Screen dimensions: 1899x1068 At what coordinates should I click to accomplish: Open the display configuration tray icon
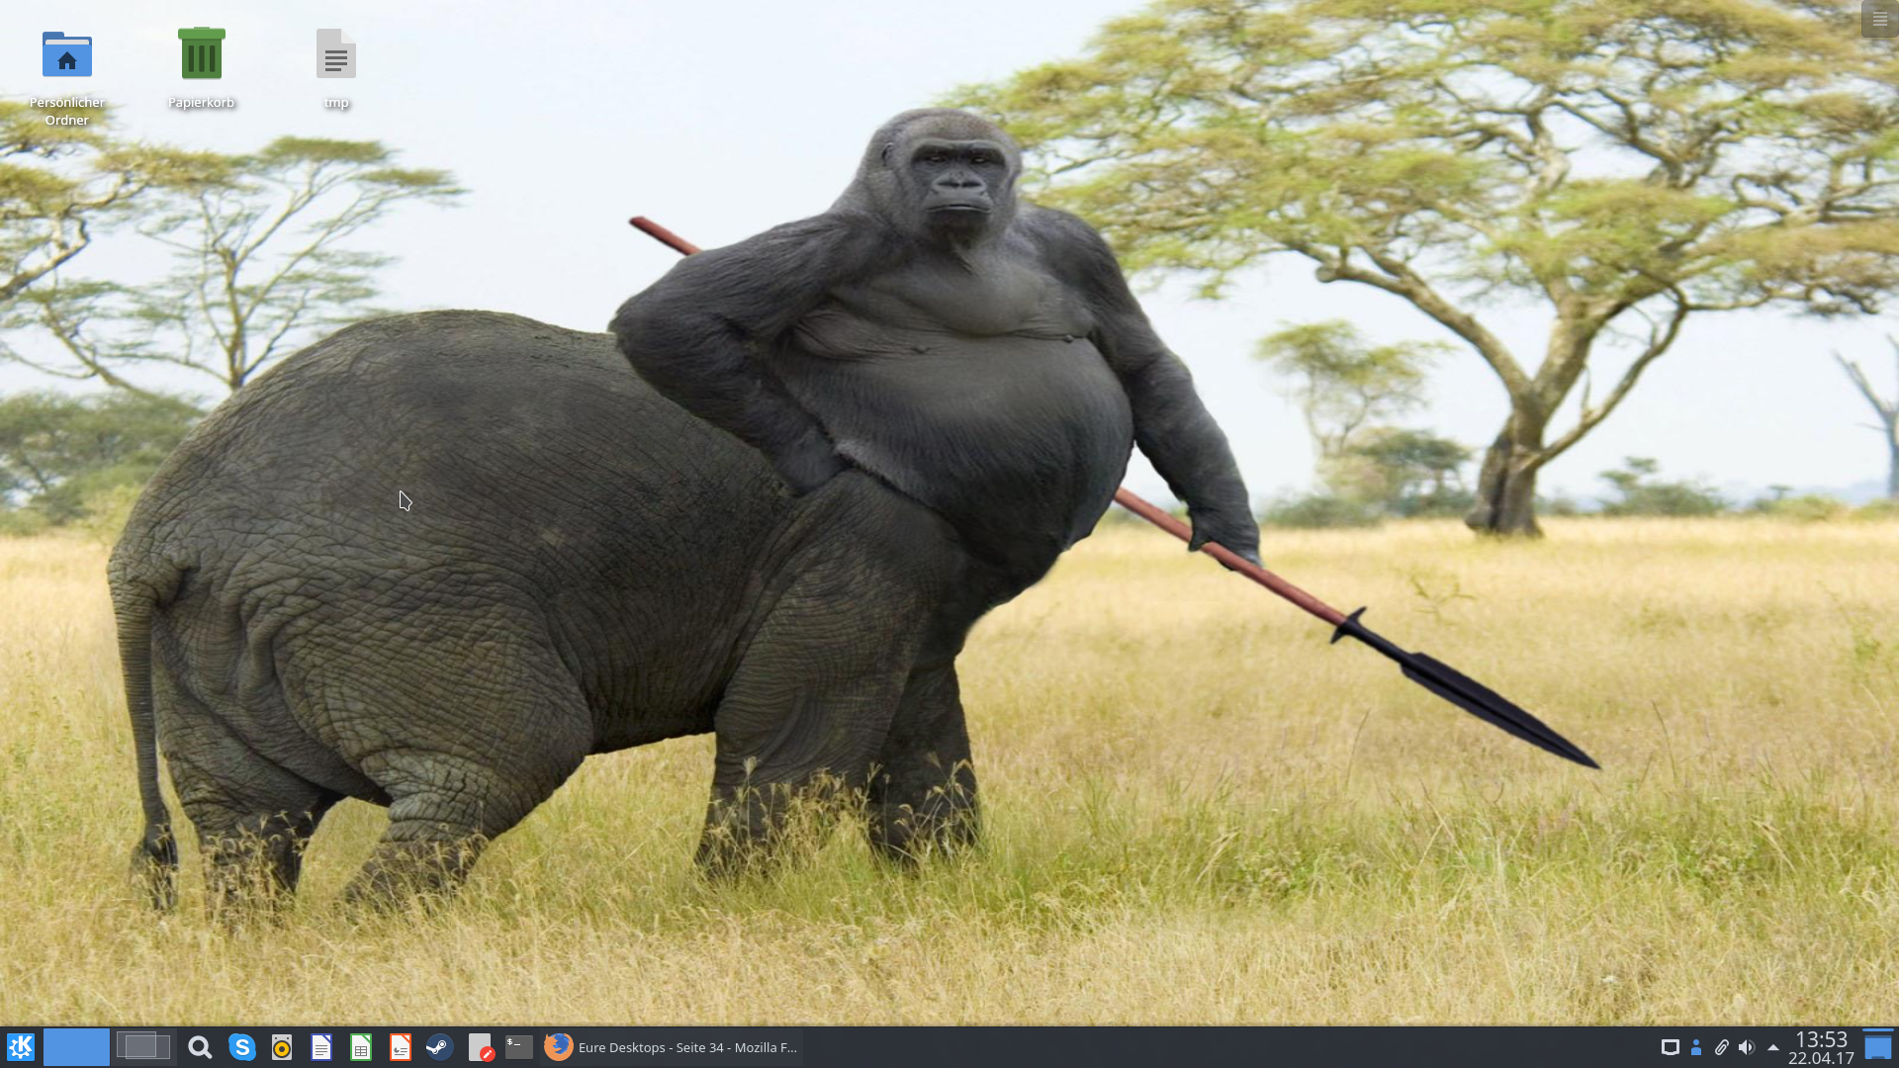pos(1670,1047)
